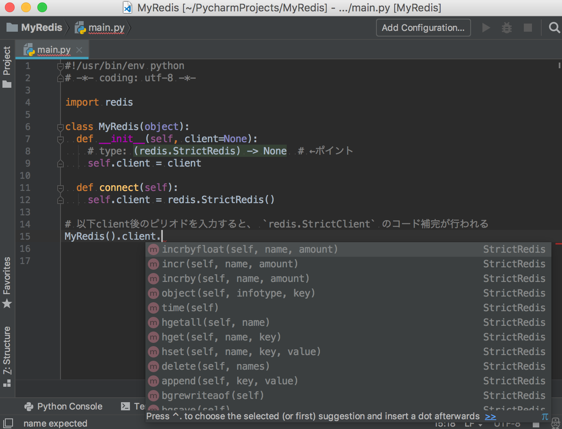Choose incr(self, name, amount) suggestion
Screen dimensions: 562x429
(x=348, y=264)
